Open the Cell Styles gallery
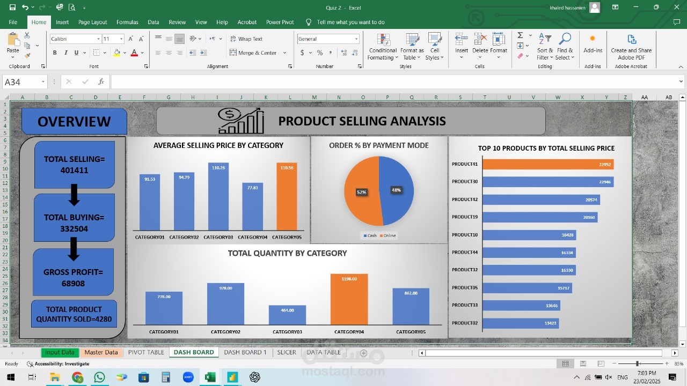Screen dimensions: 687x386 click(435, 47)
